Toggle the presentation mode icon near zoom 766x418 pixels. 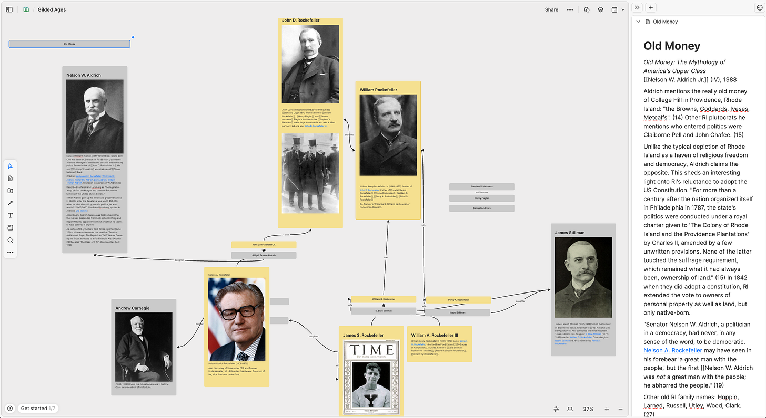tap(570, 409)
